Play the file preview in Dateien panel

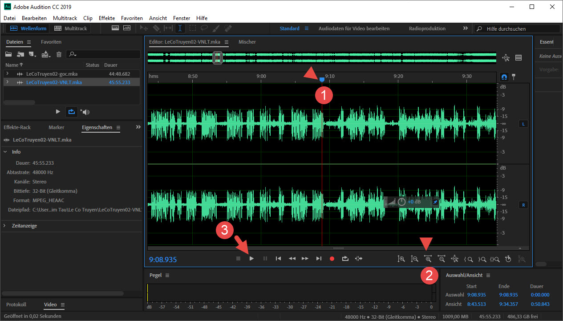[x=58, y=112]
